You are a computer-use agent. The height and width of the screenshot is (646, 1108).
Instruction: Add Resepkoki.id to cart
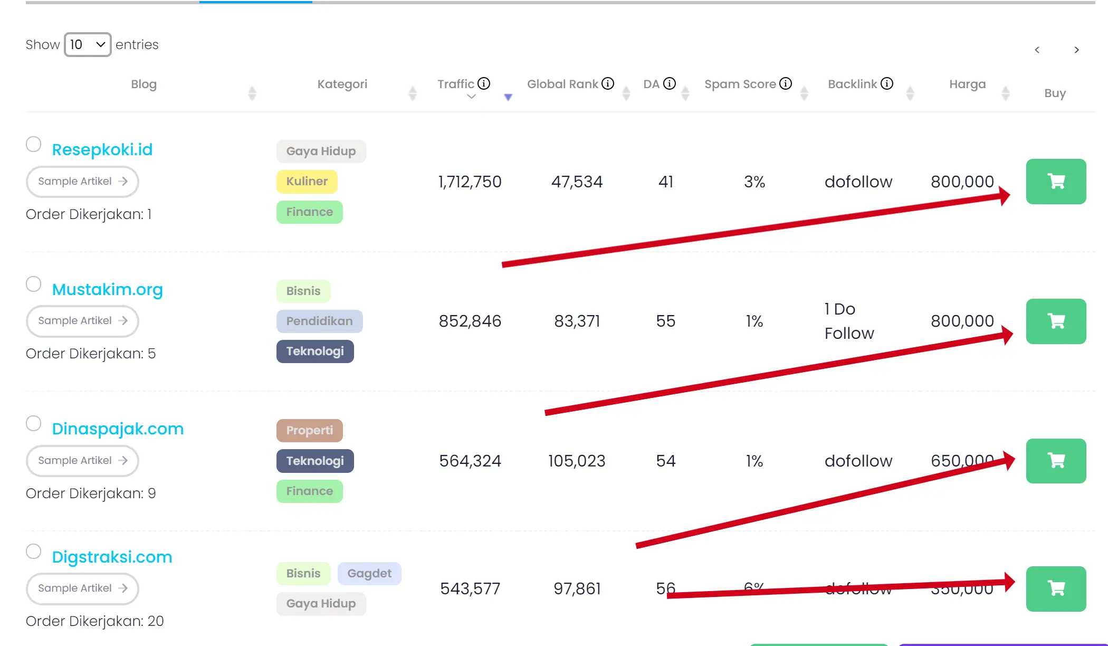pos(1056,182)
